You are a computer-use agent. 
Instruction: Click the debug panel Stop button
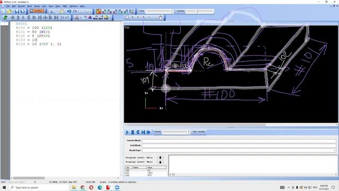click(x=132, y=132)
